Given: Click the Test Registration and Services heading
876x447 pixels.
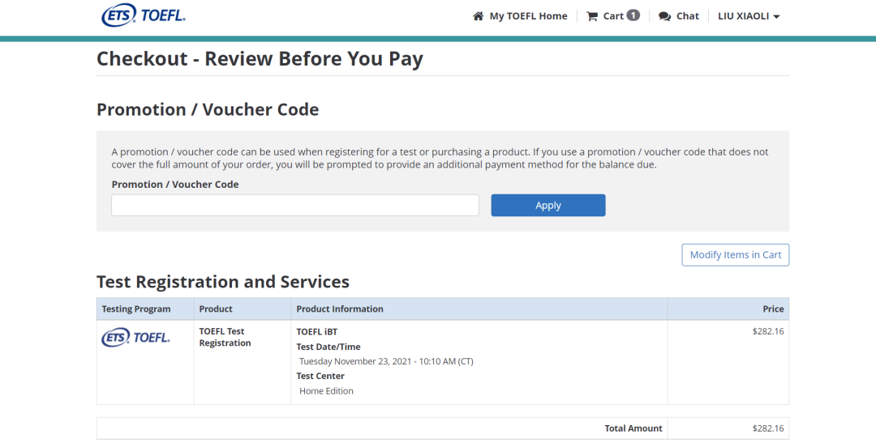Looking at the screenshot, I should point(223,282).
